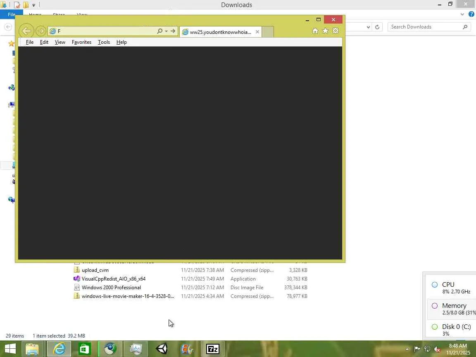Open Action Center flag in tray

click(417, 349)
